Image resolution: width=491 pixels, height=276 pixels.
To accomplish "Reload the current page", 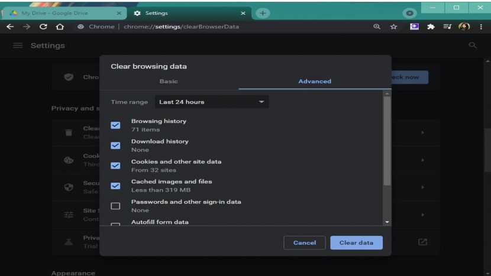I will pyautogui.click(x=43, y=27).
